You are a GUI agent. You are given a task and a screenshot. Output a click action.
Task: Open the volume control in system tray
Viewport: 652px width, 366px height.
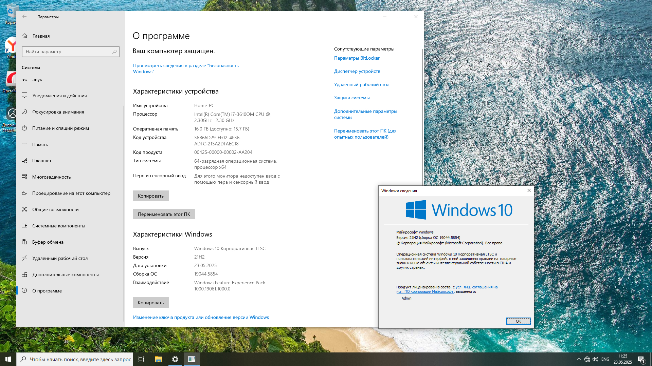click(595, 359)
